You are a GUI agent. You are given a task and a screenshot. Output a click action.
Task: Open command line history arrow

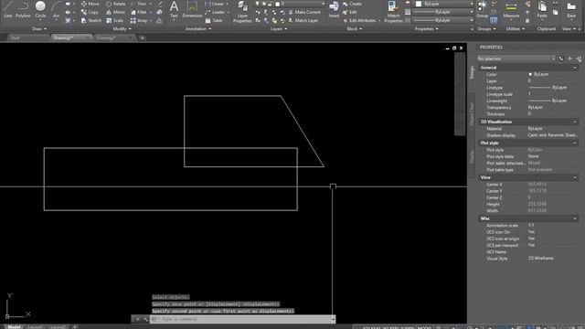pyautogui.click(x=333, y=319)
